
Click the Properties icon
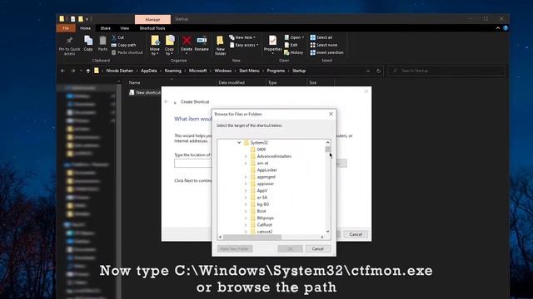(272, 41)
